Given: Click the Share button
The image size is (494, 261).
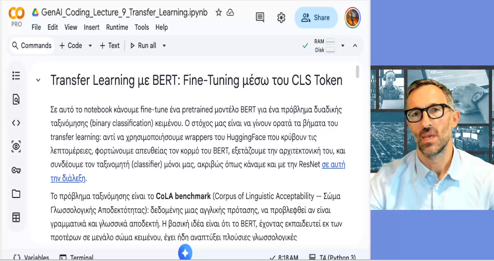Looking at the screenshot, I should pyautogui.click(x=316, y=18).
